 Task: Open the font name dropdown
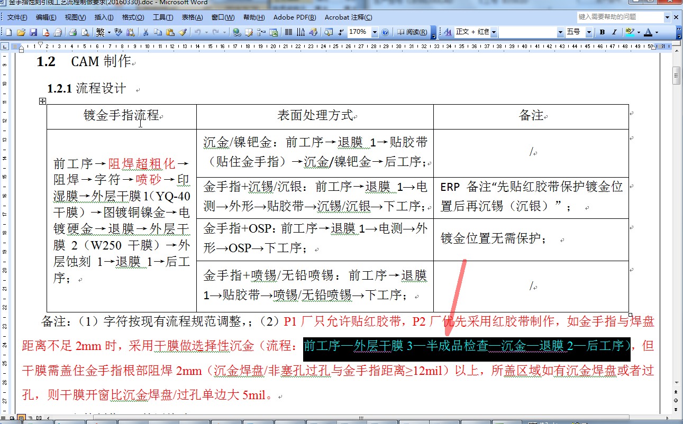(560, 32)
